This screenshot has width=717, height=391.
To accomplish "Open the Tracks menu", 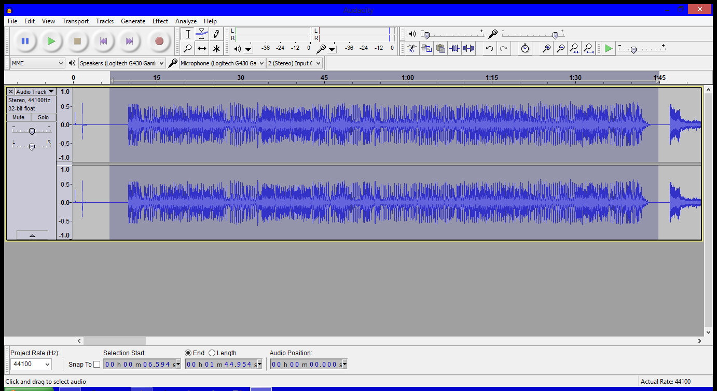I will [x=105, y=21].
